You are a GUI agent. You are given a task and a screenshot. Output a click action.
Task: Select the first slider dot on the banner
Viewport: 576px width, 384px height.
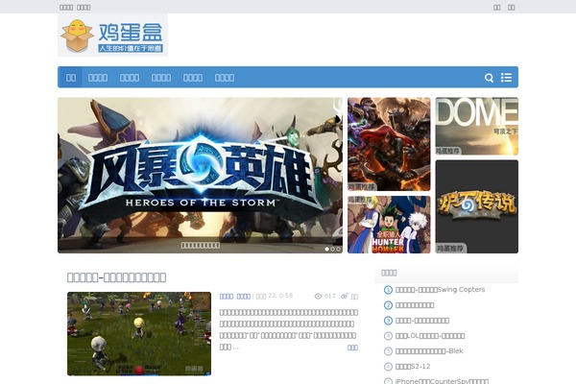tap(326, 250)
